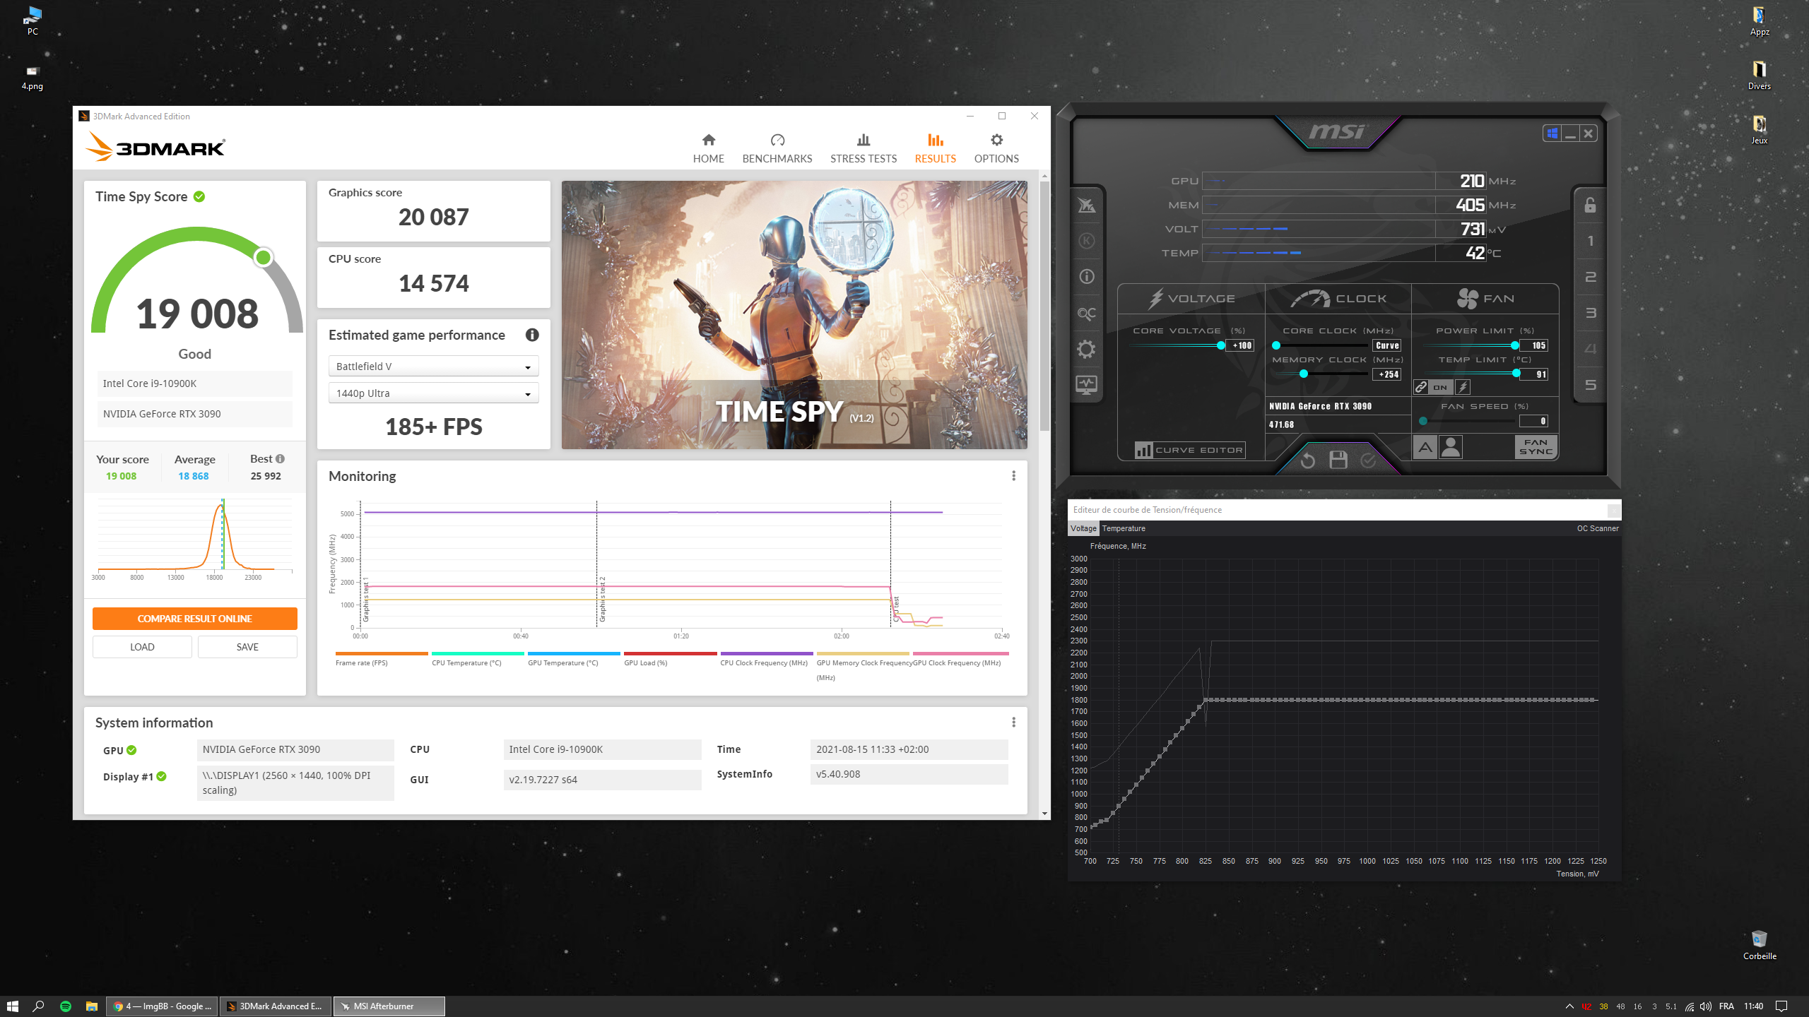This screenshot has width=1809, height=1017.
Task: Toggle the Fan Sync button
Action: point(1536,447)
